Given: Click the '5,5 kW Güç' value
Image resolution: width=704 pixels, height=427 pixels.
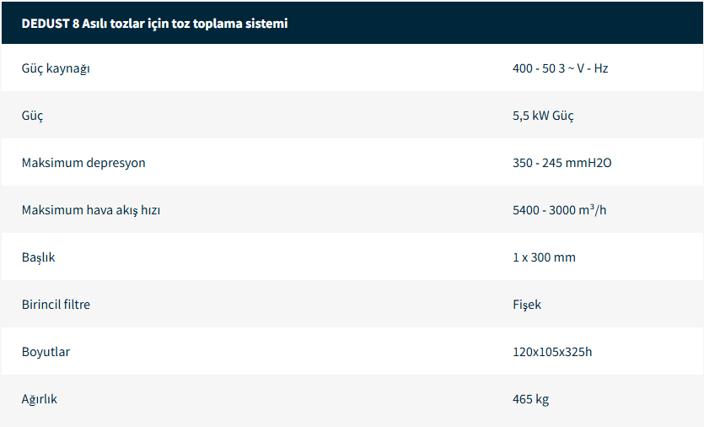Looking at the screenshot, I should coord(543,116).
